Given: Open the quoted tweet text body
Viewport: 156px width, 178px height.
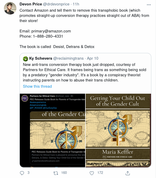Looking at the screenshot, I should point(84,72).
